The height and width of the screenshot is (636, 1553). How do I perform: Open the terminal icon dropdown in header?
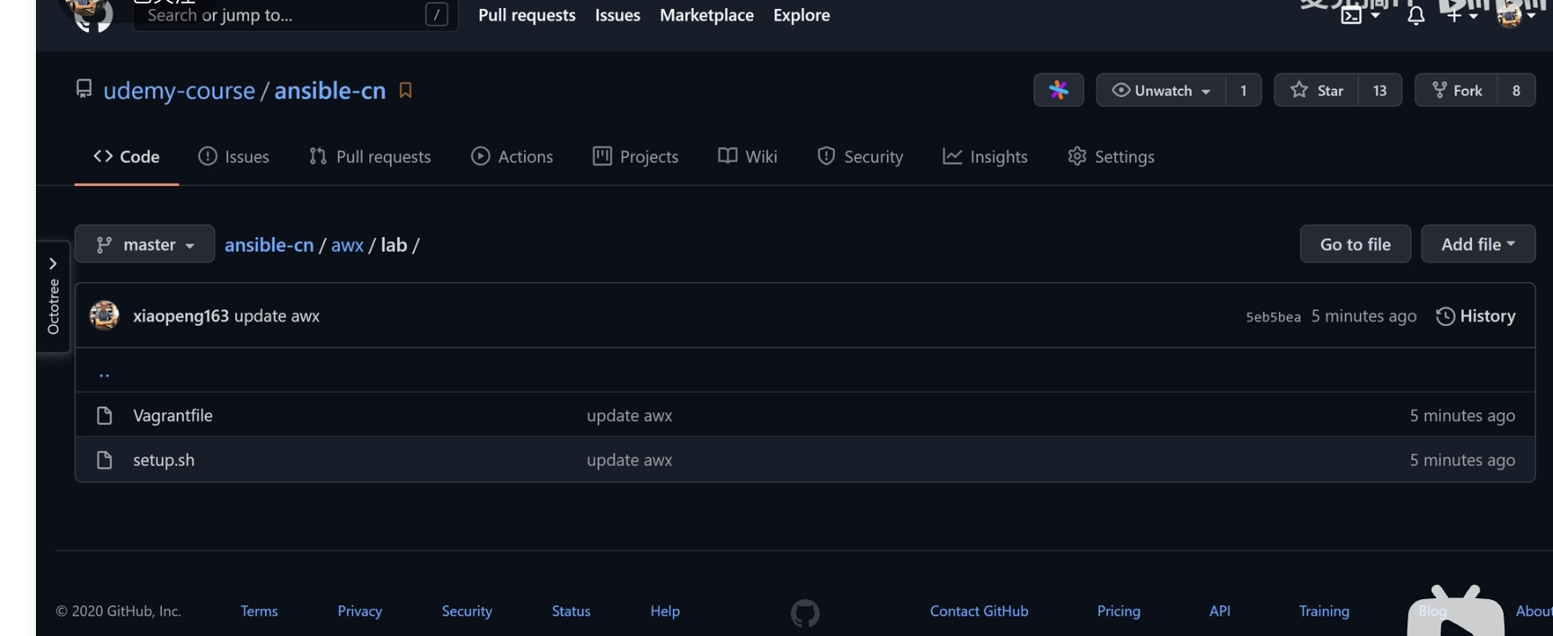tap(1360, 15)
